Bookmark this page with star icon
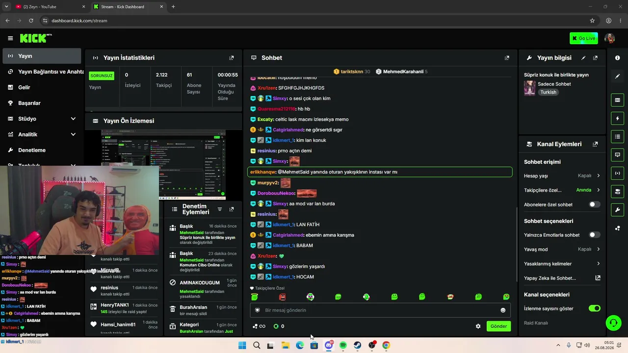The image size is (628, 353). pyautogui.click(x=592, y=21)
